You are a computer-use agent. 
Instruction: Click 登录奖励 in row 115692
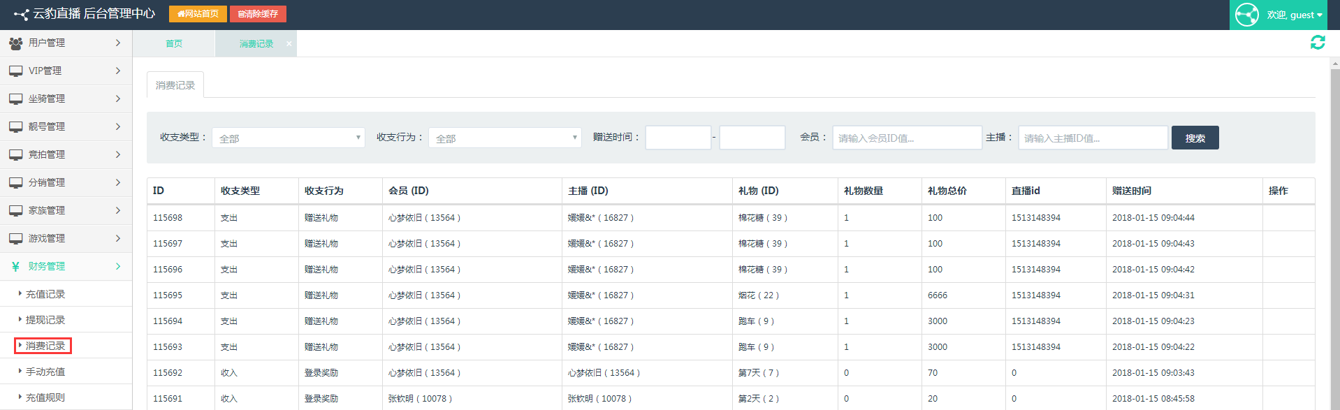[321, 373]
